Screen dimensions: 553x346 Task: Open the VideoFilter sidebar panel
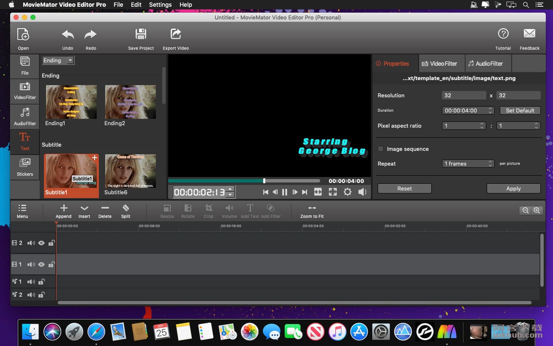coord(25,91)
